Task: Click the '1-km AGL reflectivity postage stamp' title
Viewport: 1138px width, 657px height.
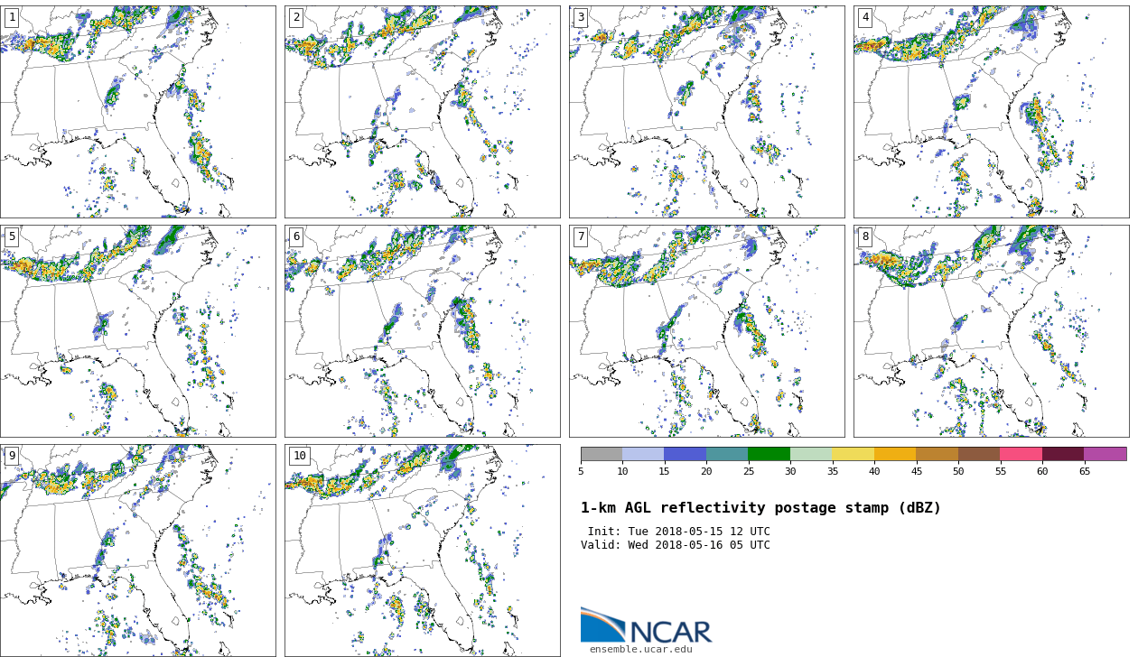Action: 760,508
